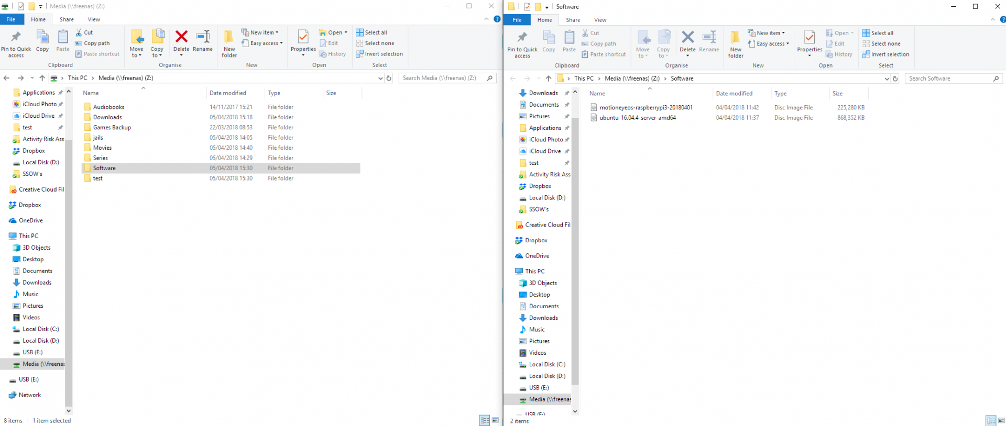Image resolution: width=1006 pixels, height=426 pixels.
Task: Create a New folder in the Software window
Action: [736, 44]
